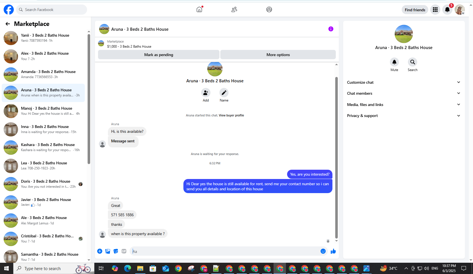Open Microsoft Store from taskbar
473x274 pixels.
pyautogui.click(x=153, y=268)
